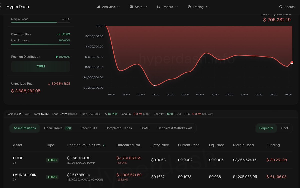Sort by Position Value / Size header
Viewport: 300px width, 188px height.
click(84, 145)
